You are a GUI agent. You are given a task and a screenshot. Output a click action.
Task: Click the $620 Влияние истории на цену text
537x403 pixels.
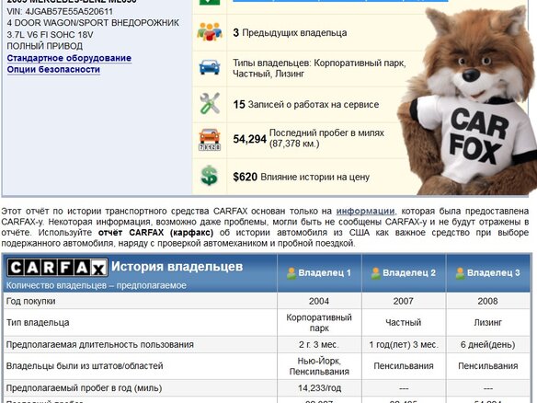click(x=301, y=177)
